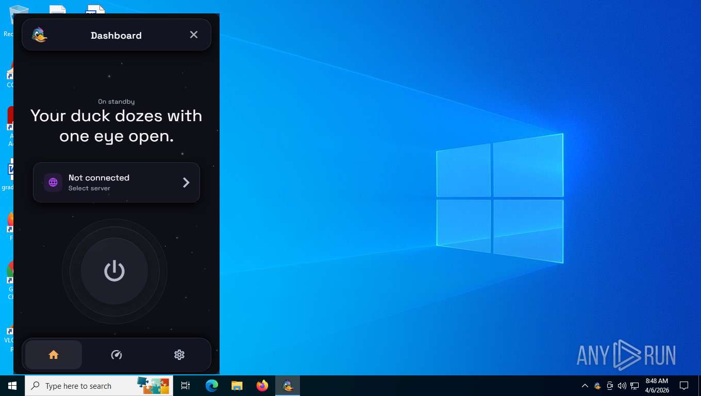Screen dimensions: 701x396
Task: Click the "On standby" status text
Action: (x=116, y=102)
